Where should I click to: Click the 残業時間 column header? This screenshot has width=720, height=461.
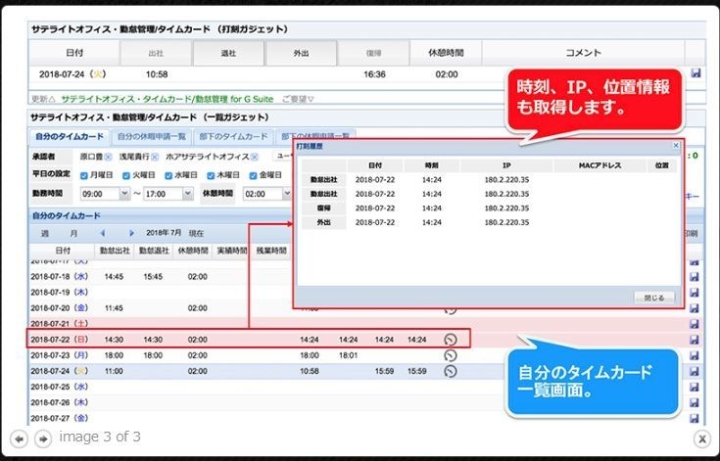click(x=271, y=251)
